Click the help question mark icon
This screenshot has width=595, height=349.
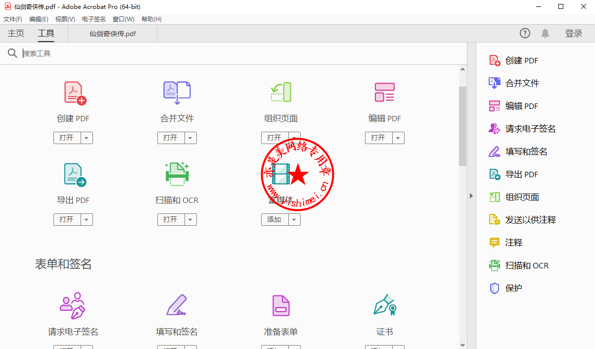[x=525, y=33]
